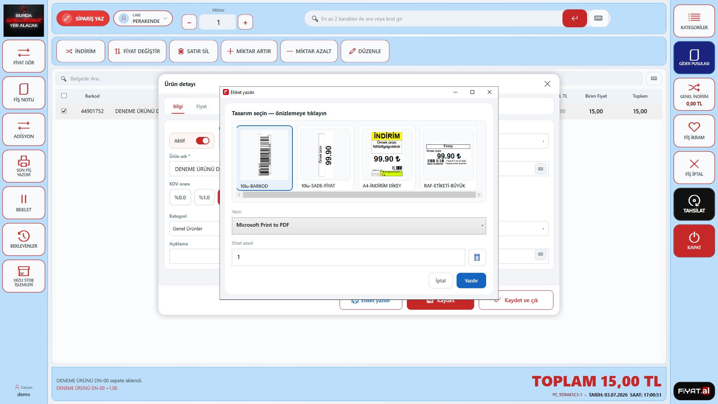Click keyboard icon in Ürün adı field
Viewport: 718px width, 404px height.
540,169
